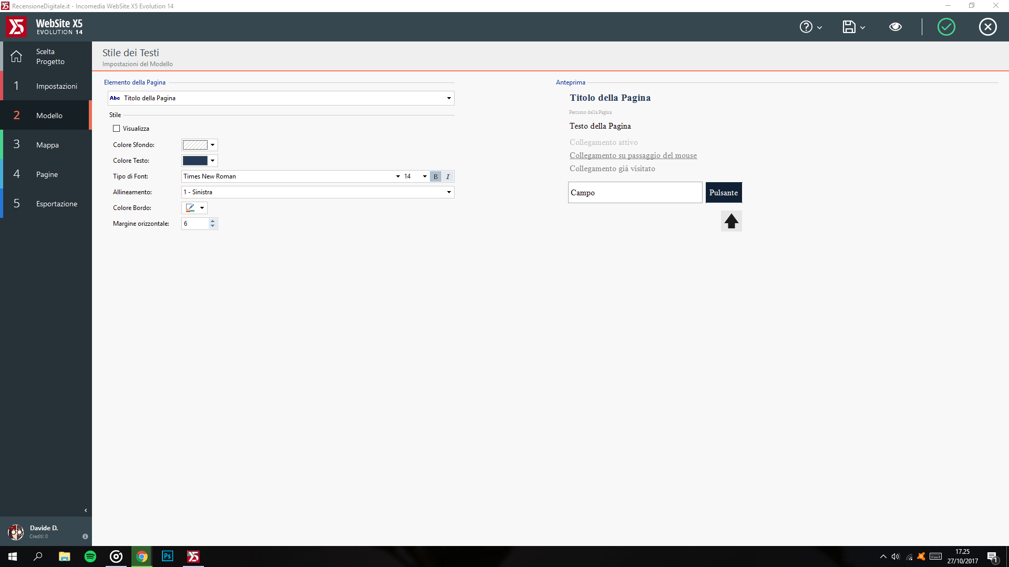Image resolution: width=1009 pixels, height=567 pixels.
Task: Toggle the Visualizza checkbox
Action: [117, 129]
